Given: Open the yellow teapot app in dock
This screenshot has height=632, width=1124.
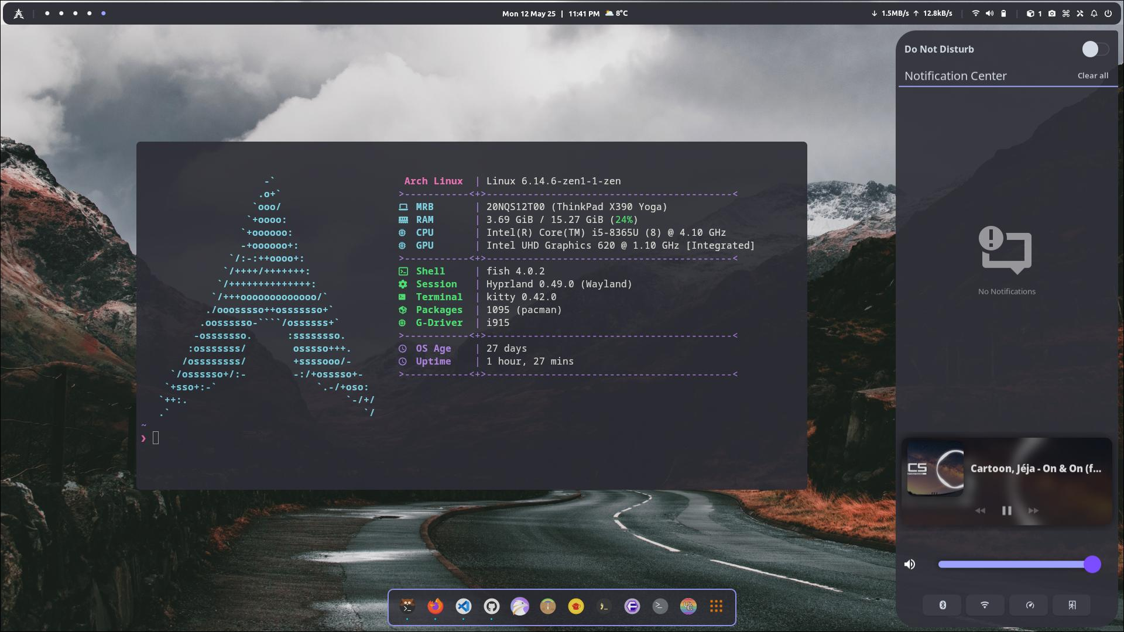Looking at the screenshot, I should [576, 606].
